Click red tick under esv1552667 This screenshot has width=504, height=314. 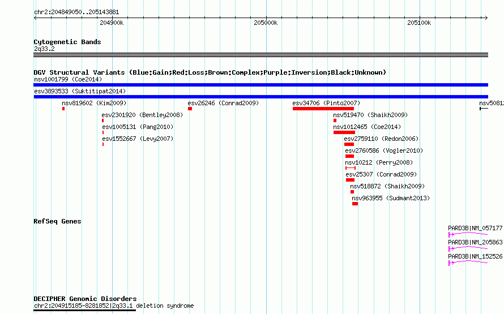pyautogui.click(x=103, y=144)
